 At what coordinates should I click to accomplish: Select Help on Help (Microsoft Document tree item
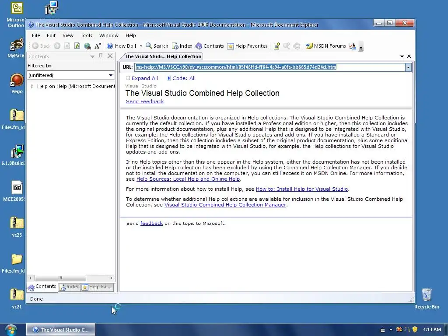tap(76, 86)
